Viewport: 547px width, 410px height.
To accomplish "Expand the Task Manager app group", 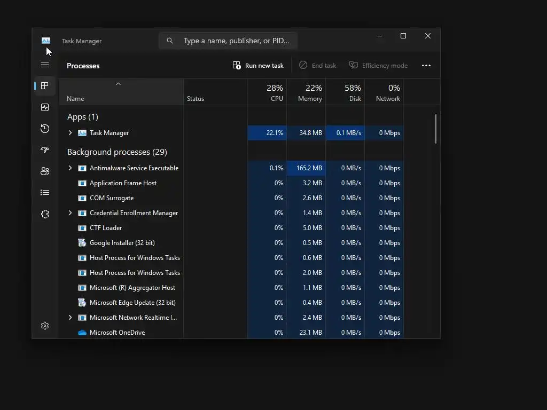I will click(70, 133).
